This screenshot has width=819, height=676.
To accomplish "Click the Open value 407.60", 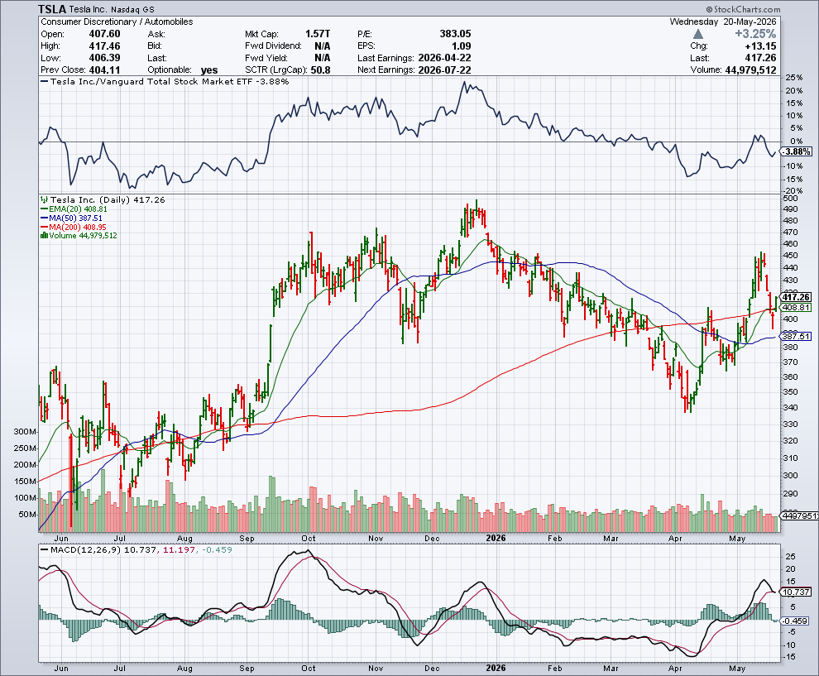I will pyautogui.click(x=104, y=34).
